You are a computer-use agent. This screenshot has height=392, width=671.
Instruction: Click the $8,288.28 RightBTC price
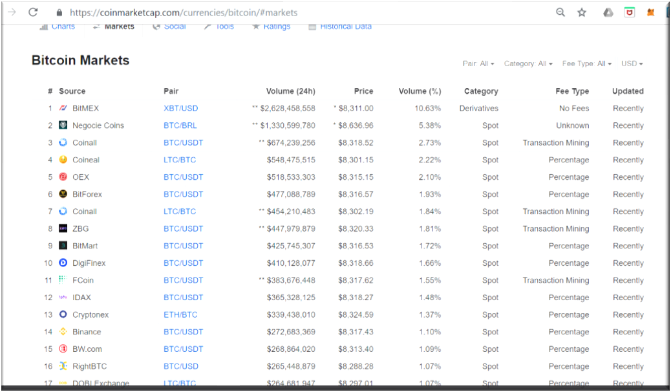pos(356,366)
